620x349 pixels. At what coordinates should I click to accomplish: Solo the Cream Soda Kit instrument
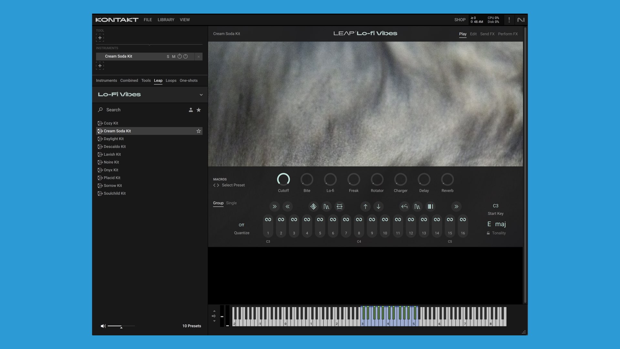(x=168, y=57)
